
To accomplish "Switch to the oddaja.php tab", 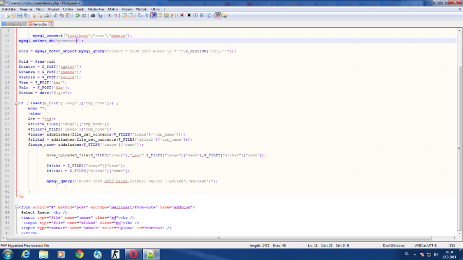I will [x=14, y=24].
